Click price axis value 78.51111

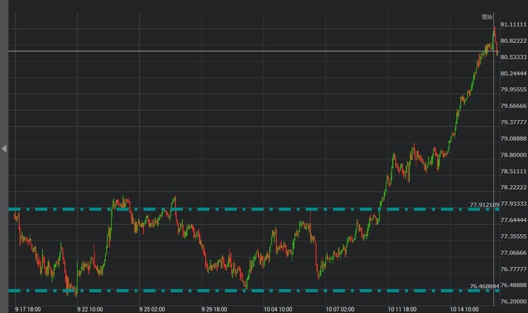pos(513,171)
